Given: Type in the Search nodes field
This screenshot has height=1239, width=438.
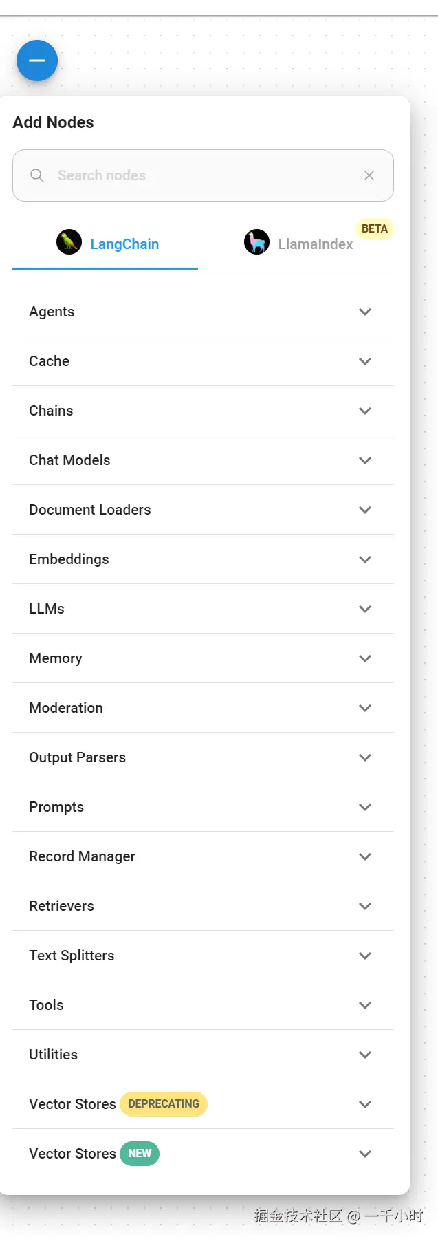Looking at the screenshot, I should [x=199, y=175].
